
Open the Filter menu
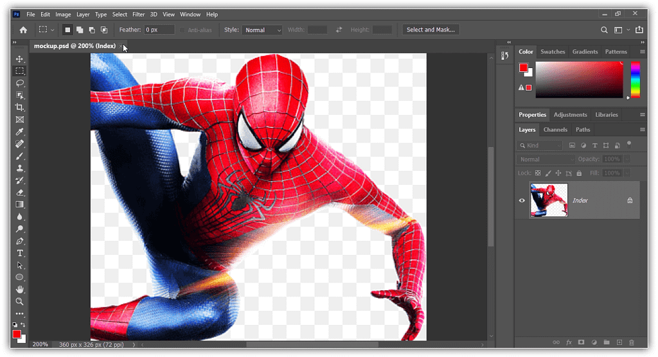point(138,14)
